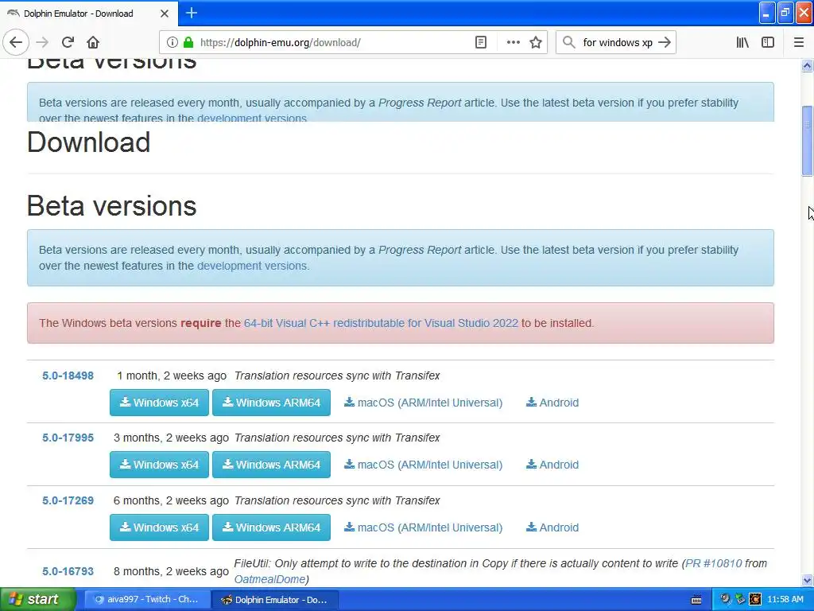Download macOS universal build for 5.0-18498
This screenshot has width=814, height=611.
tap(423, 403)
